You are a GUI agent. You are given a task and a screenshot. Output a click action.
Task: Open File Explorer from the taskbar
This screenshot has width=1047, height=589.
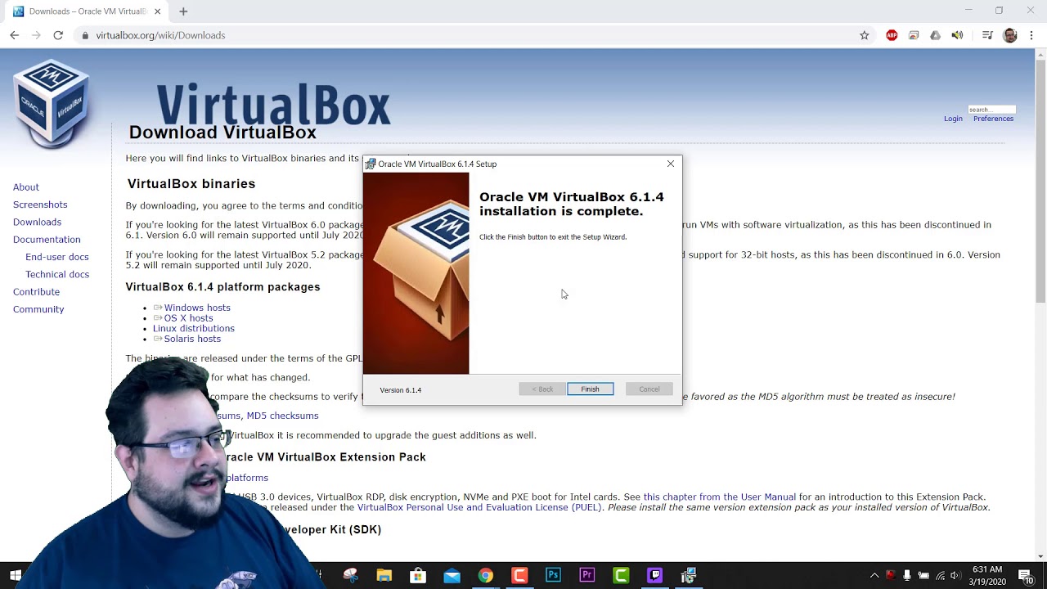click(384, 575)
